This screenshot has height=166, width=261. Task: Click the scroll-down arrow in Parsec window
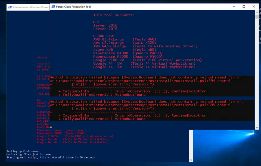256,127
